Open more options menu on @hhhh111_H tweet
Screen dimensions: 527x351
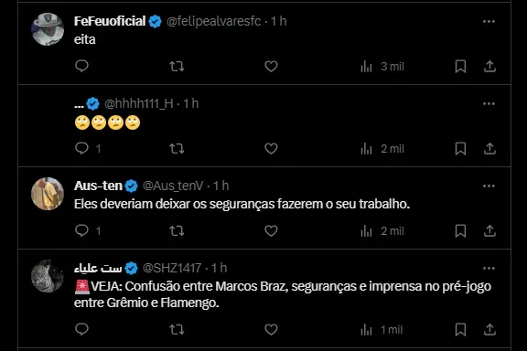tap(489, 104)
